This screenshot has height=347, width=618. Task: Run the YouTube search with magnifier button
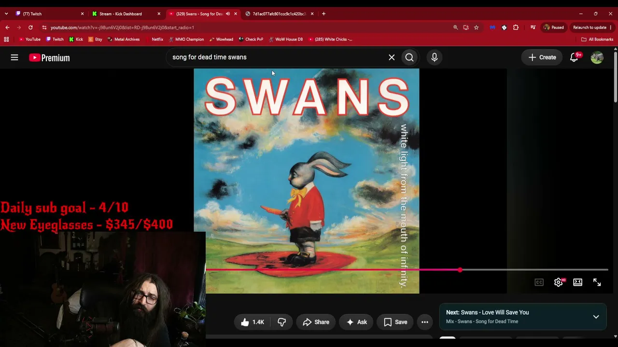409,57
